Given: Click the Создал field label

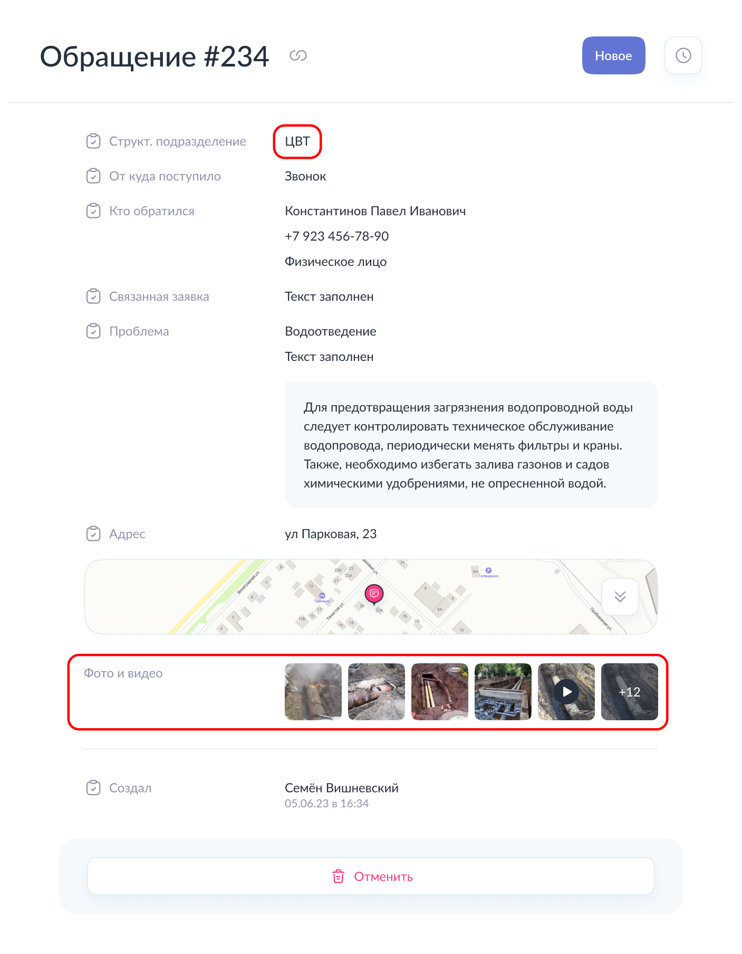Looking at the screenshot, I should [130, 788].
